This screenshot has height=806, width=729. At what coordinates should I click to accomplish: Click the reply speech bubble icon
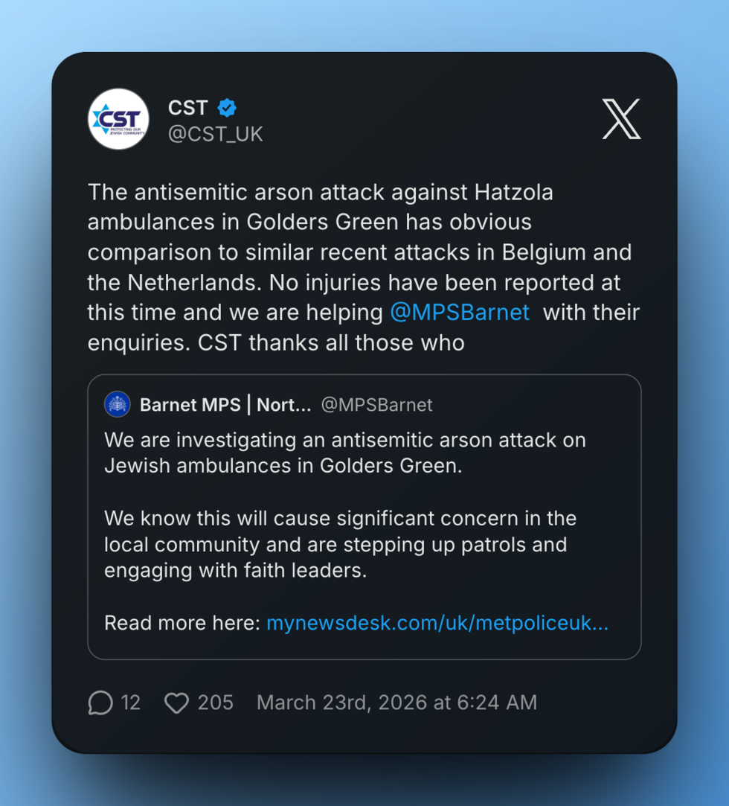[100, 703]
